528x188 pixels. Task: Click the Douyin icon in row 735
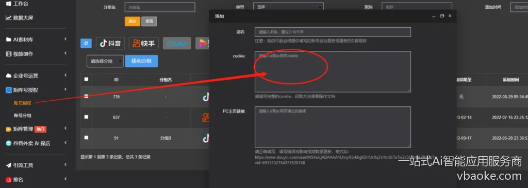[206, 97]
